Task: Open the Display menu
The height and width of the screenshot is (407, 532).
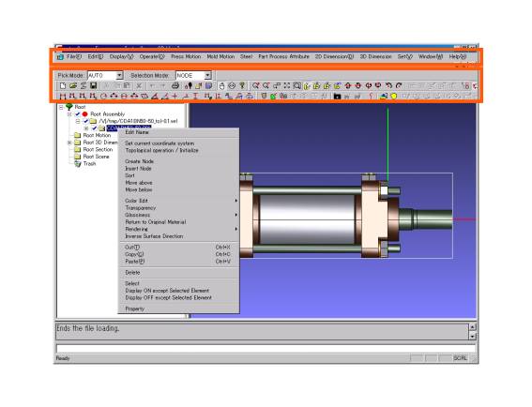Action: [x=121, y=56]
